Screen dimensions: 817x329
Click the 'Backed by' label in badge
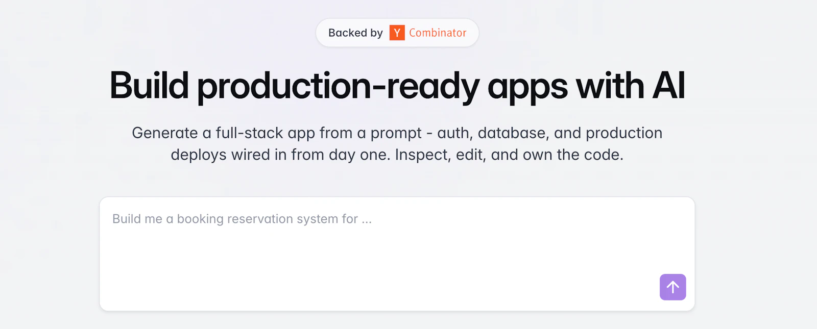(355, 33)
